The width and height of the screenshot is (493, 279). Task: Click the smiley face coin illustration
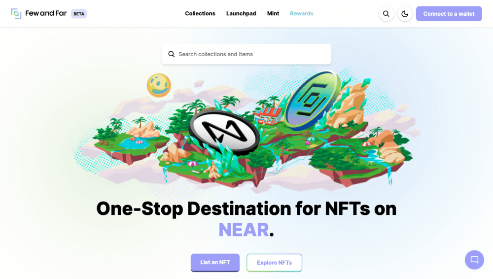(x=159, y=85)
